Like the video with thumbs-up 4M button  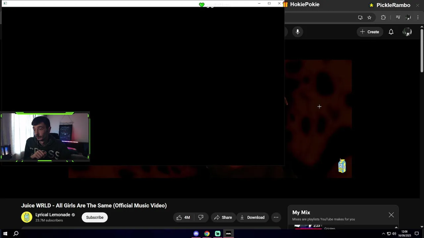[183, 217]
